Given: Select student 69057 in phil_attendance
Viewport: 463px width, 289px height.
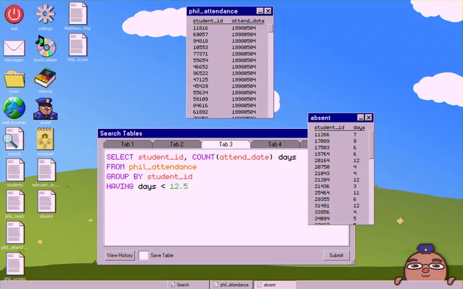Looking at the screenshot, I should (200, 35).
